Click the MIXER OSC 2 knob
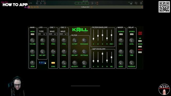Viewport: 171px width, 96px height. [x=121, y=51]
